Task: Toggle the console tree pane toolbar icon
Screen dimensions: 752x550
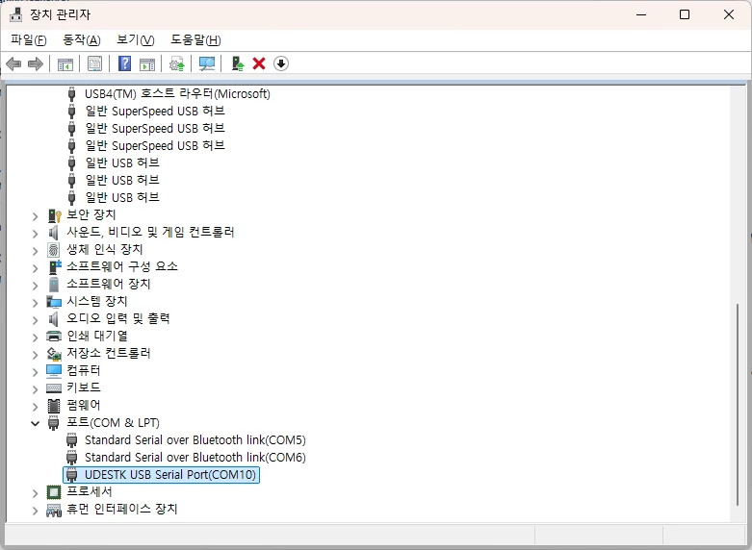Action: coord(65,63)
